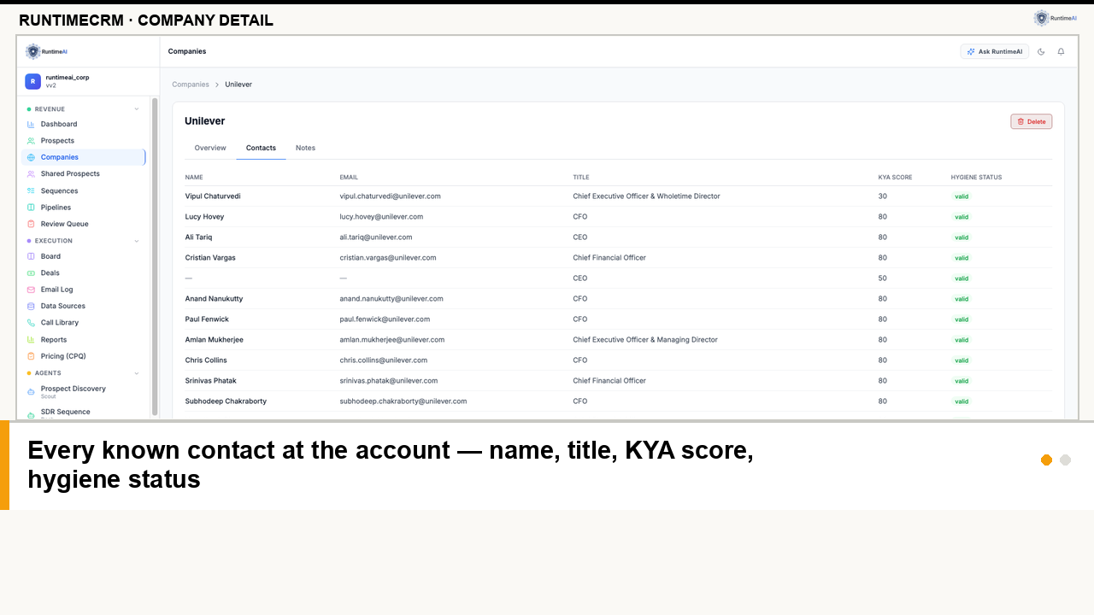Click Subhodeep Chakraborty contact name
Image resolution: width=1094 pixels, height=615 pixels.
click(226, 401)
